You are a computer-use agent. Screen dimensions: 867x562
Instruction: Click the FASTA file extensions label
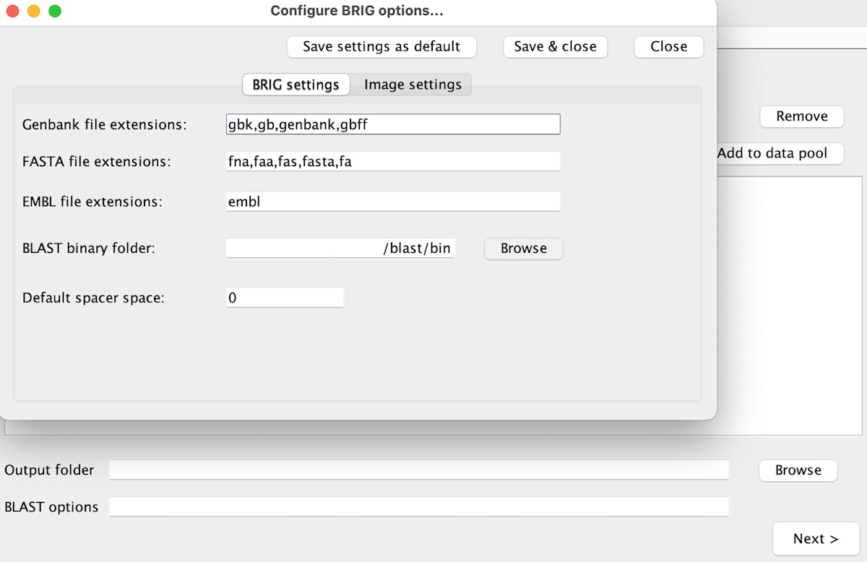[97, 162]
